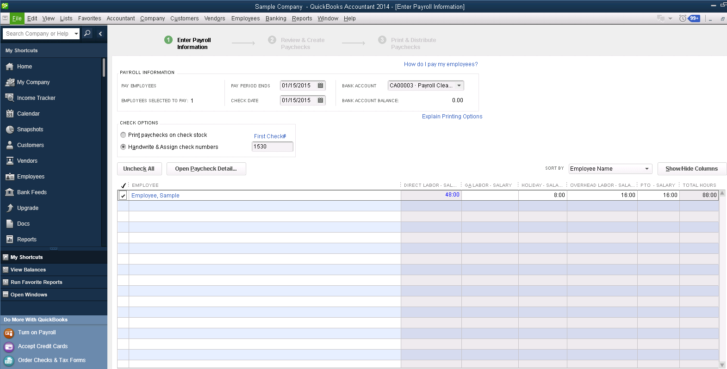Click the 99+ notifications badge

[x=694, y=18]
